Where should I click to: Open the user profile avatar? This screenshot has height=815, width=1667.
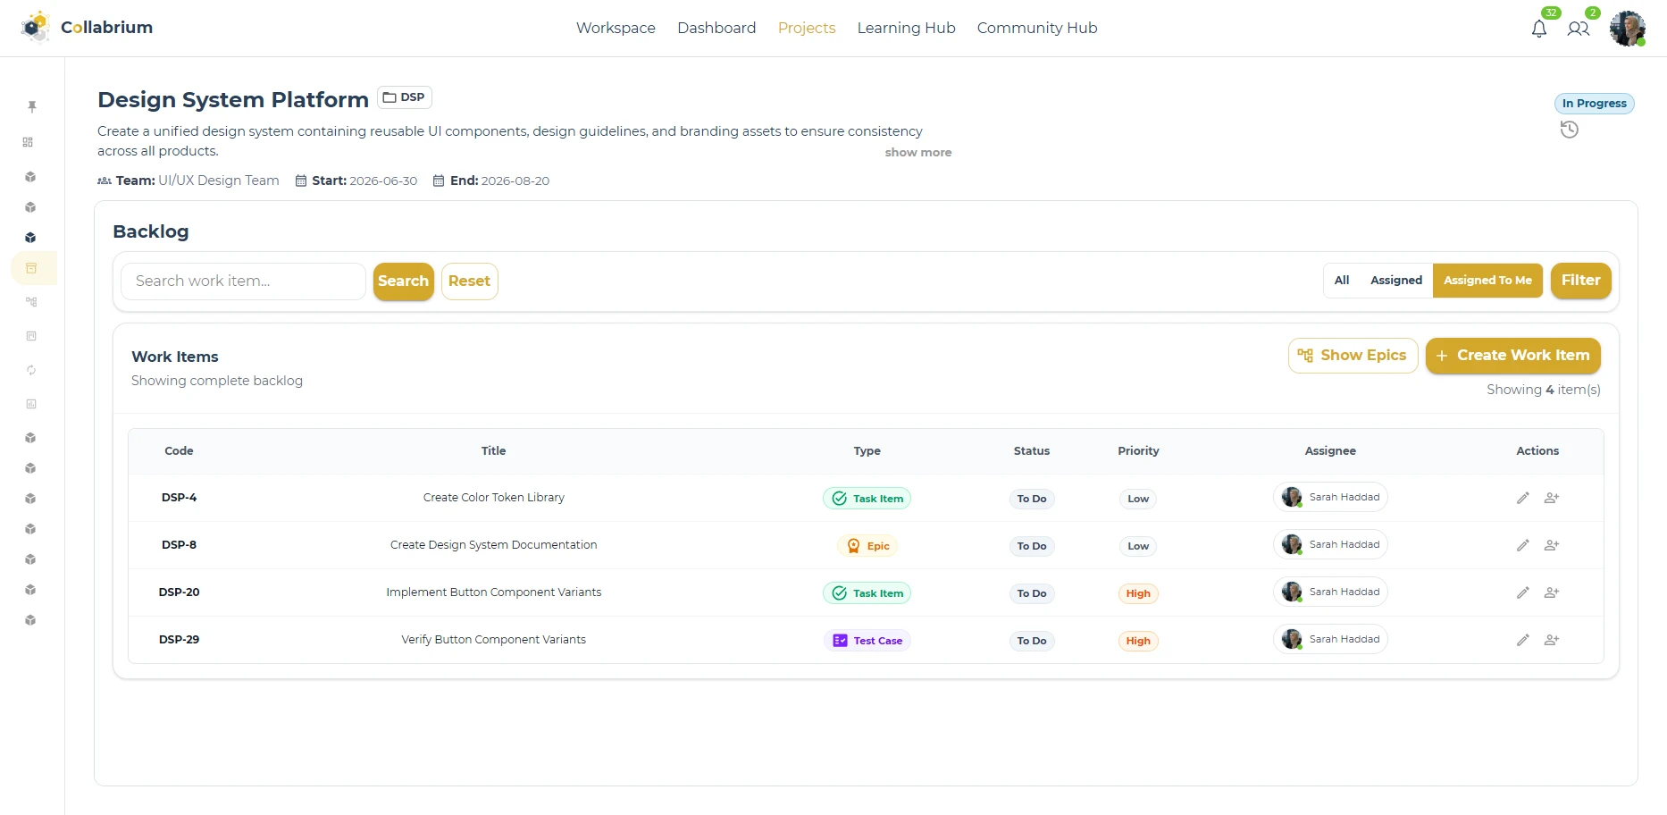click(1627, 29)
